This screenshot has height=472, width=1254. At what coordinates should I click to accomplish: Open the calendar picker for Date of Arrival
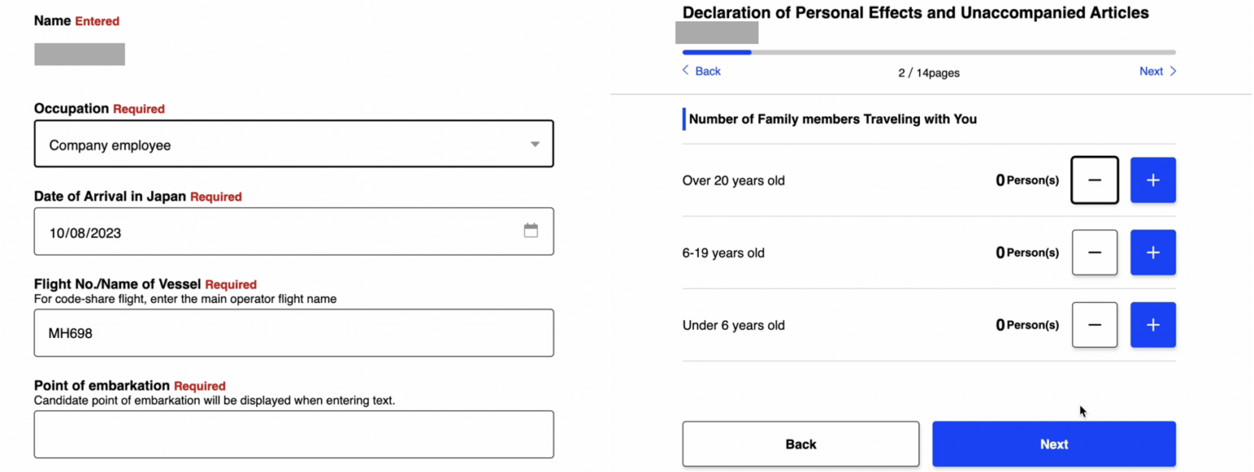point(531,231)
